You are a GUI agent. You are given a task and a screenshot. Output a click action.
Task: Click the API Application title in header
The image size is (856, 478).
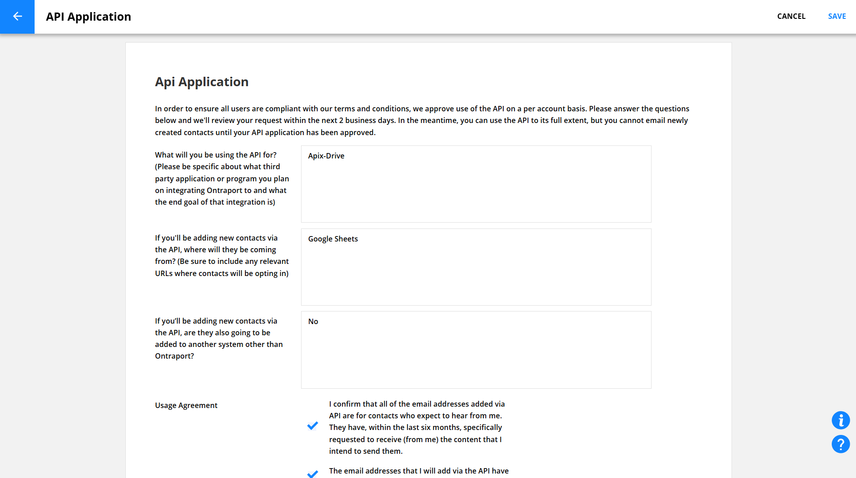(89, 17)
